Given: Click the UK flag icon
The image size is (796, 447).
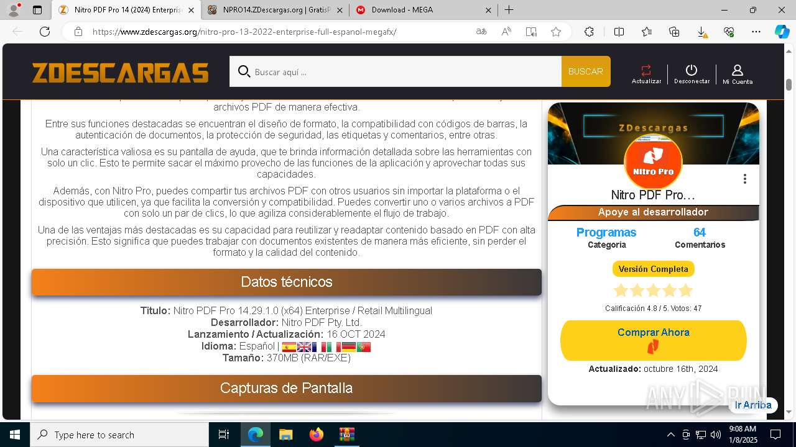Looking at the screenshot, I should pos(304,347).
